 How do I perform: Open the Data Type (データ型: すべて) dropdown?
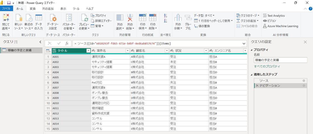[204, 16]
